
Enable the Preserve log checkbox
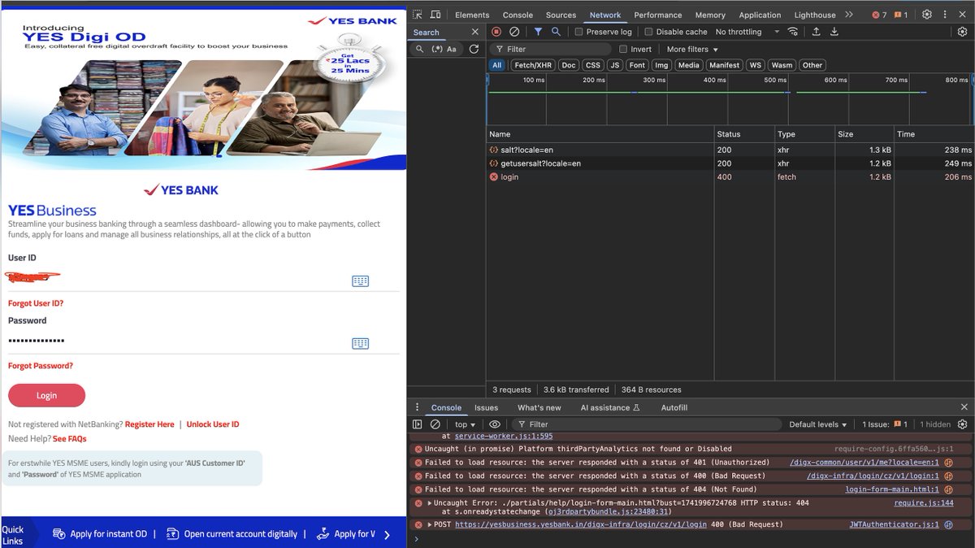pos(578,32)
